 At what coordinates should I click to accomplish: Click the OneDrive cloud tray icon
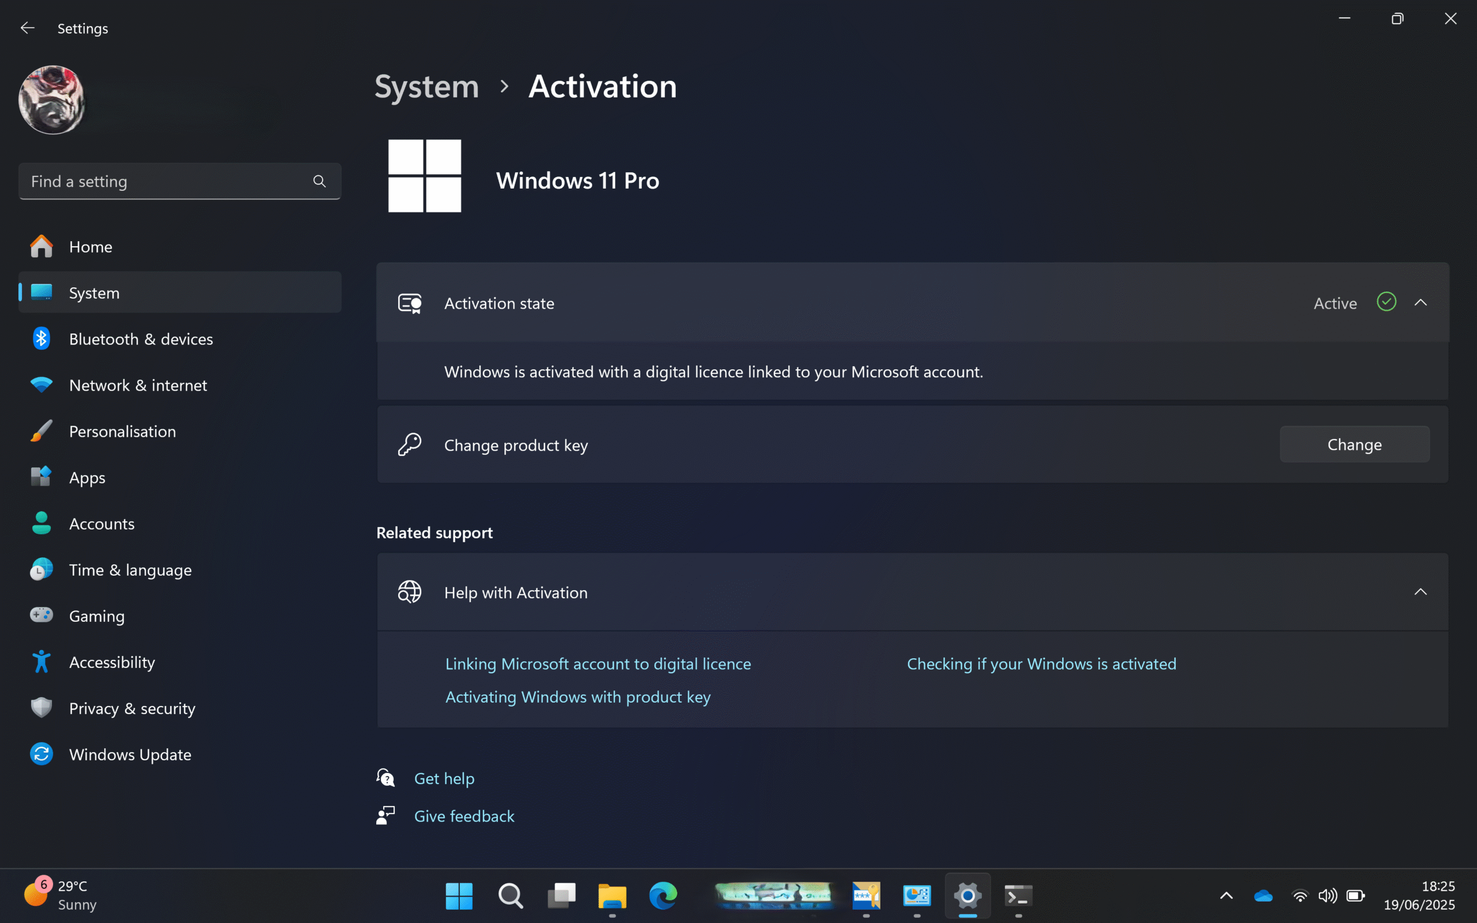[1263, 895]
